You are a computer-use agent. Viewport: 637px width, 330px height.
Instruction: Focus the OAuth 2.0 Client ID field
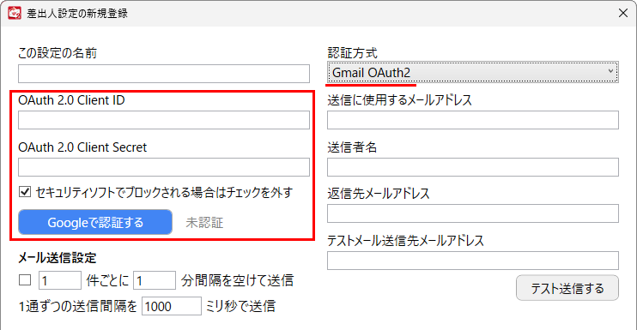[x=164, y=120]
